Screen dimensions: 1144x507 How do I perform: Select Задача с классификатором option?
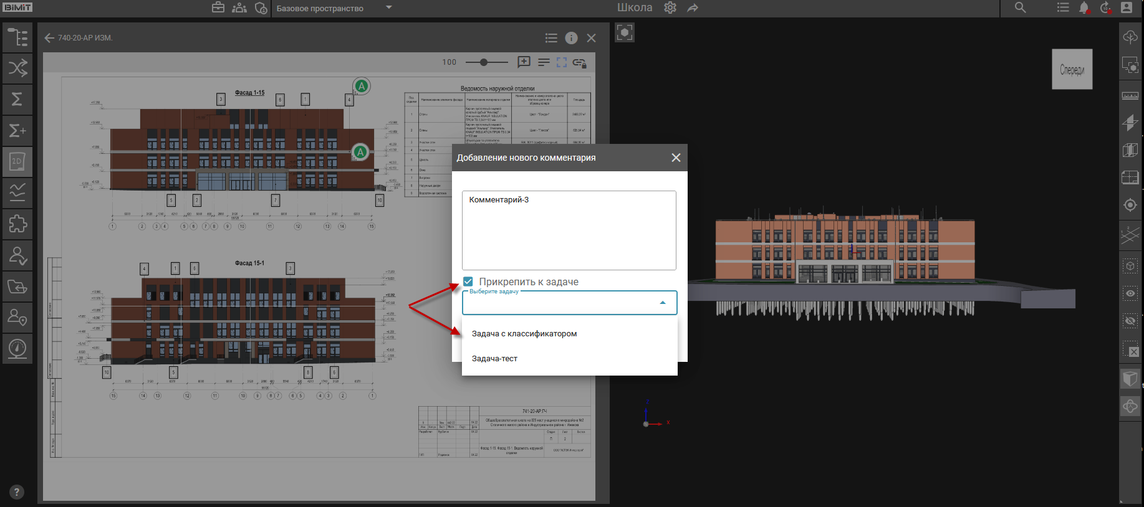[524, 334]
